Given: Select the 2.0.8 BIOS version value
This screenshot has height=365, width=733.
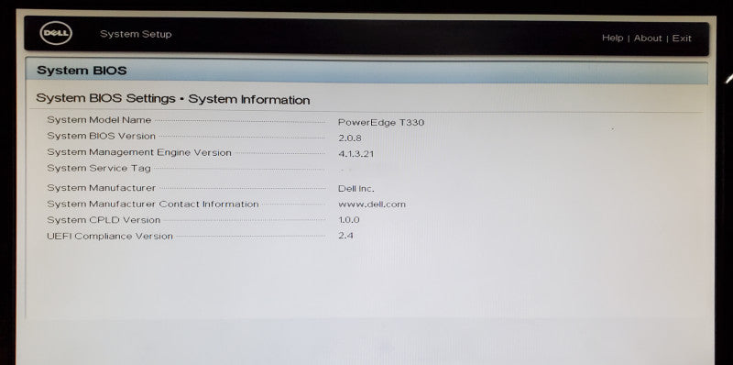Looking at the screenshot, I should 350,138.
